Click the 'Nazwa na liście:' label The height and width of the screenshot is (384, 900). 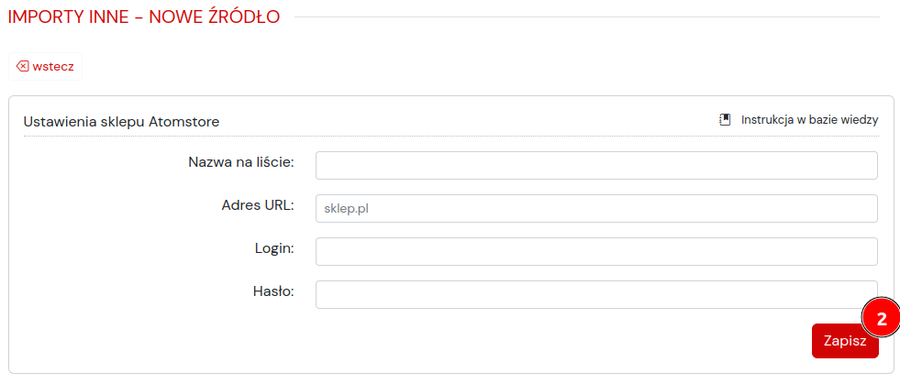point(240,162)
